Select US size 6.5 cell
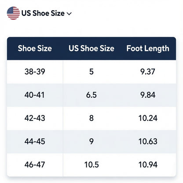The height and width of the screenshot is (183, 183). tap(91, 95)
